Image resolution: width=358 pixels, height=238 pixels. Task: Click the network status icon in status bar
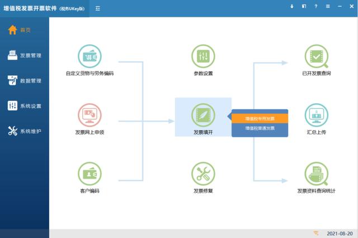coord(316,232)
